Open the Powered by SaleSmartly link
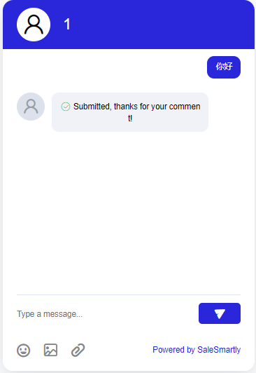The height and width of the screenshot is (373, 256). pyautogui.click(x=197, y=350)
